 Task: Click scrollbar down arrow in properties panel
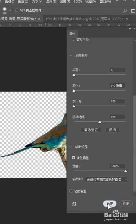pyautogui.click(x=135, y=193)
